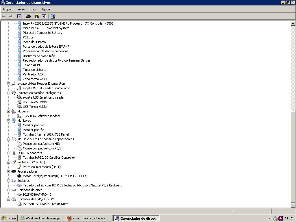Click the icon of e-gate Virtual Reader Enumerator device
Image resolution: width=296 pixels, height=222 pixels.
click(19, 88)
